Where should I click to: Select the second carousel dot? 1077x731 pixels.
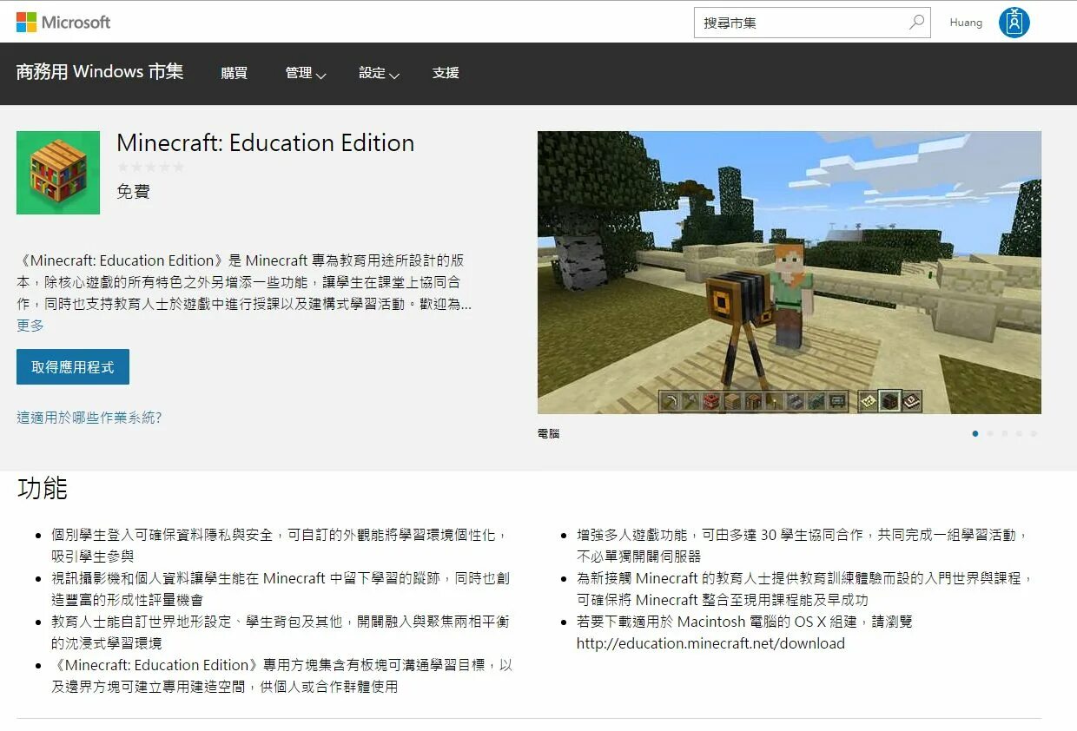click(x=990, y=433)
